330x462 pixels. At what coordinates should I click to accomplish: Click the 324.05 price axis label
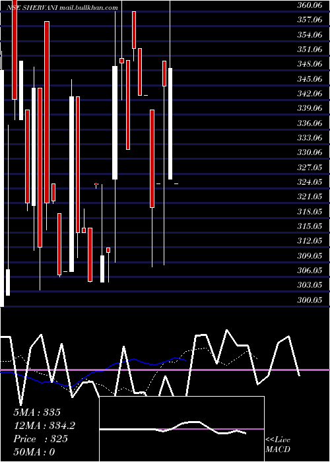(x=309, y=181)
